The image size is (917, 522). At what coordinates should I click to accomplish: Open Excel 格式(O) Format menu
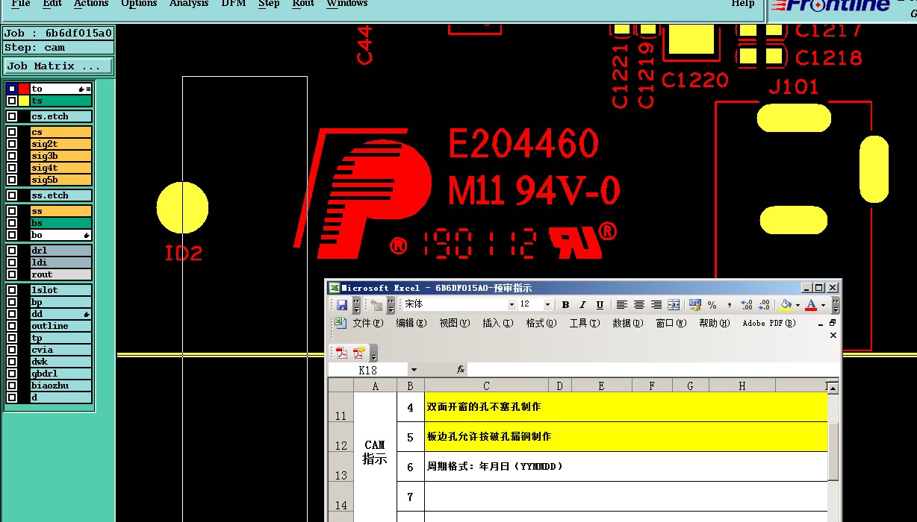[x=541, y=323]
